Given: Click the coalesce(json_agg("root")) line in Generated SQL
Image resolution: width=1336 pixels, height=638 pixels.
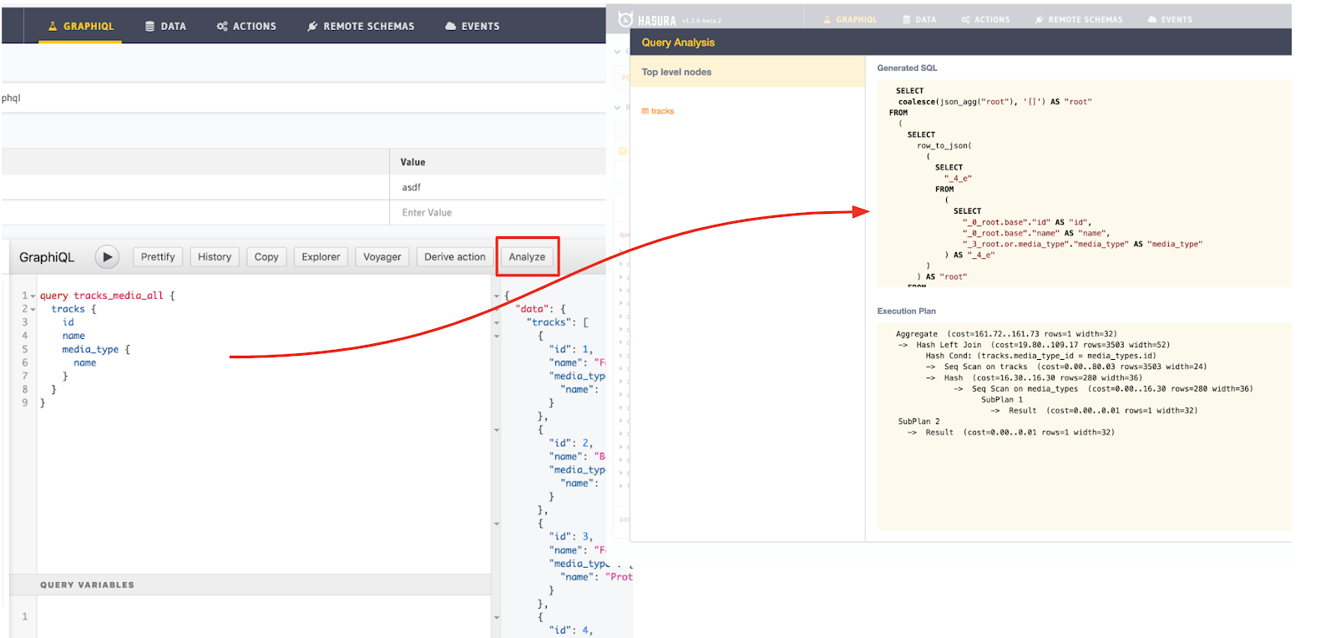Looking at the screenshot, I should (x=995, y=102).
